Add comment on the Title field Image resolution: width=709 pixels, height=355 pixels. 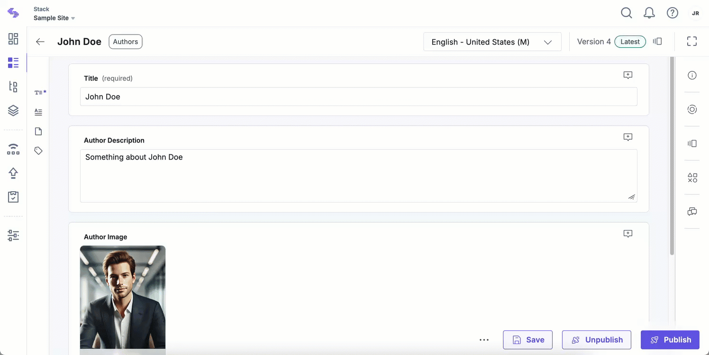click(628, 75)
